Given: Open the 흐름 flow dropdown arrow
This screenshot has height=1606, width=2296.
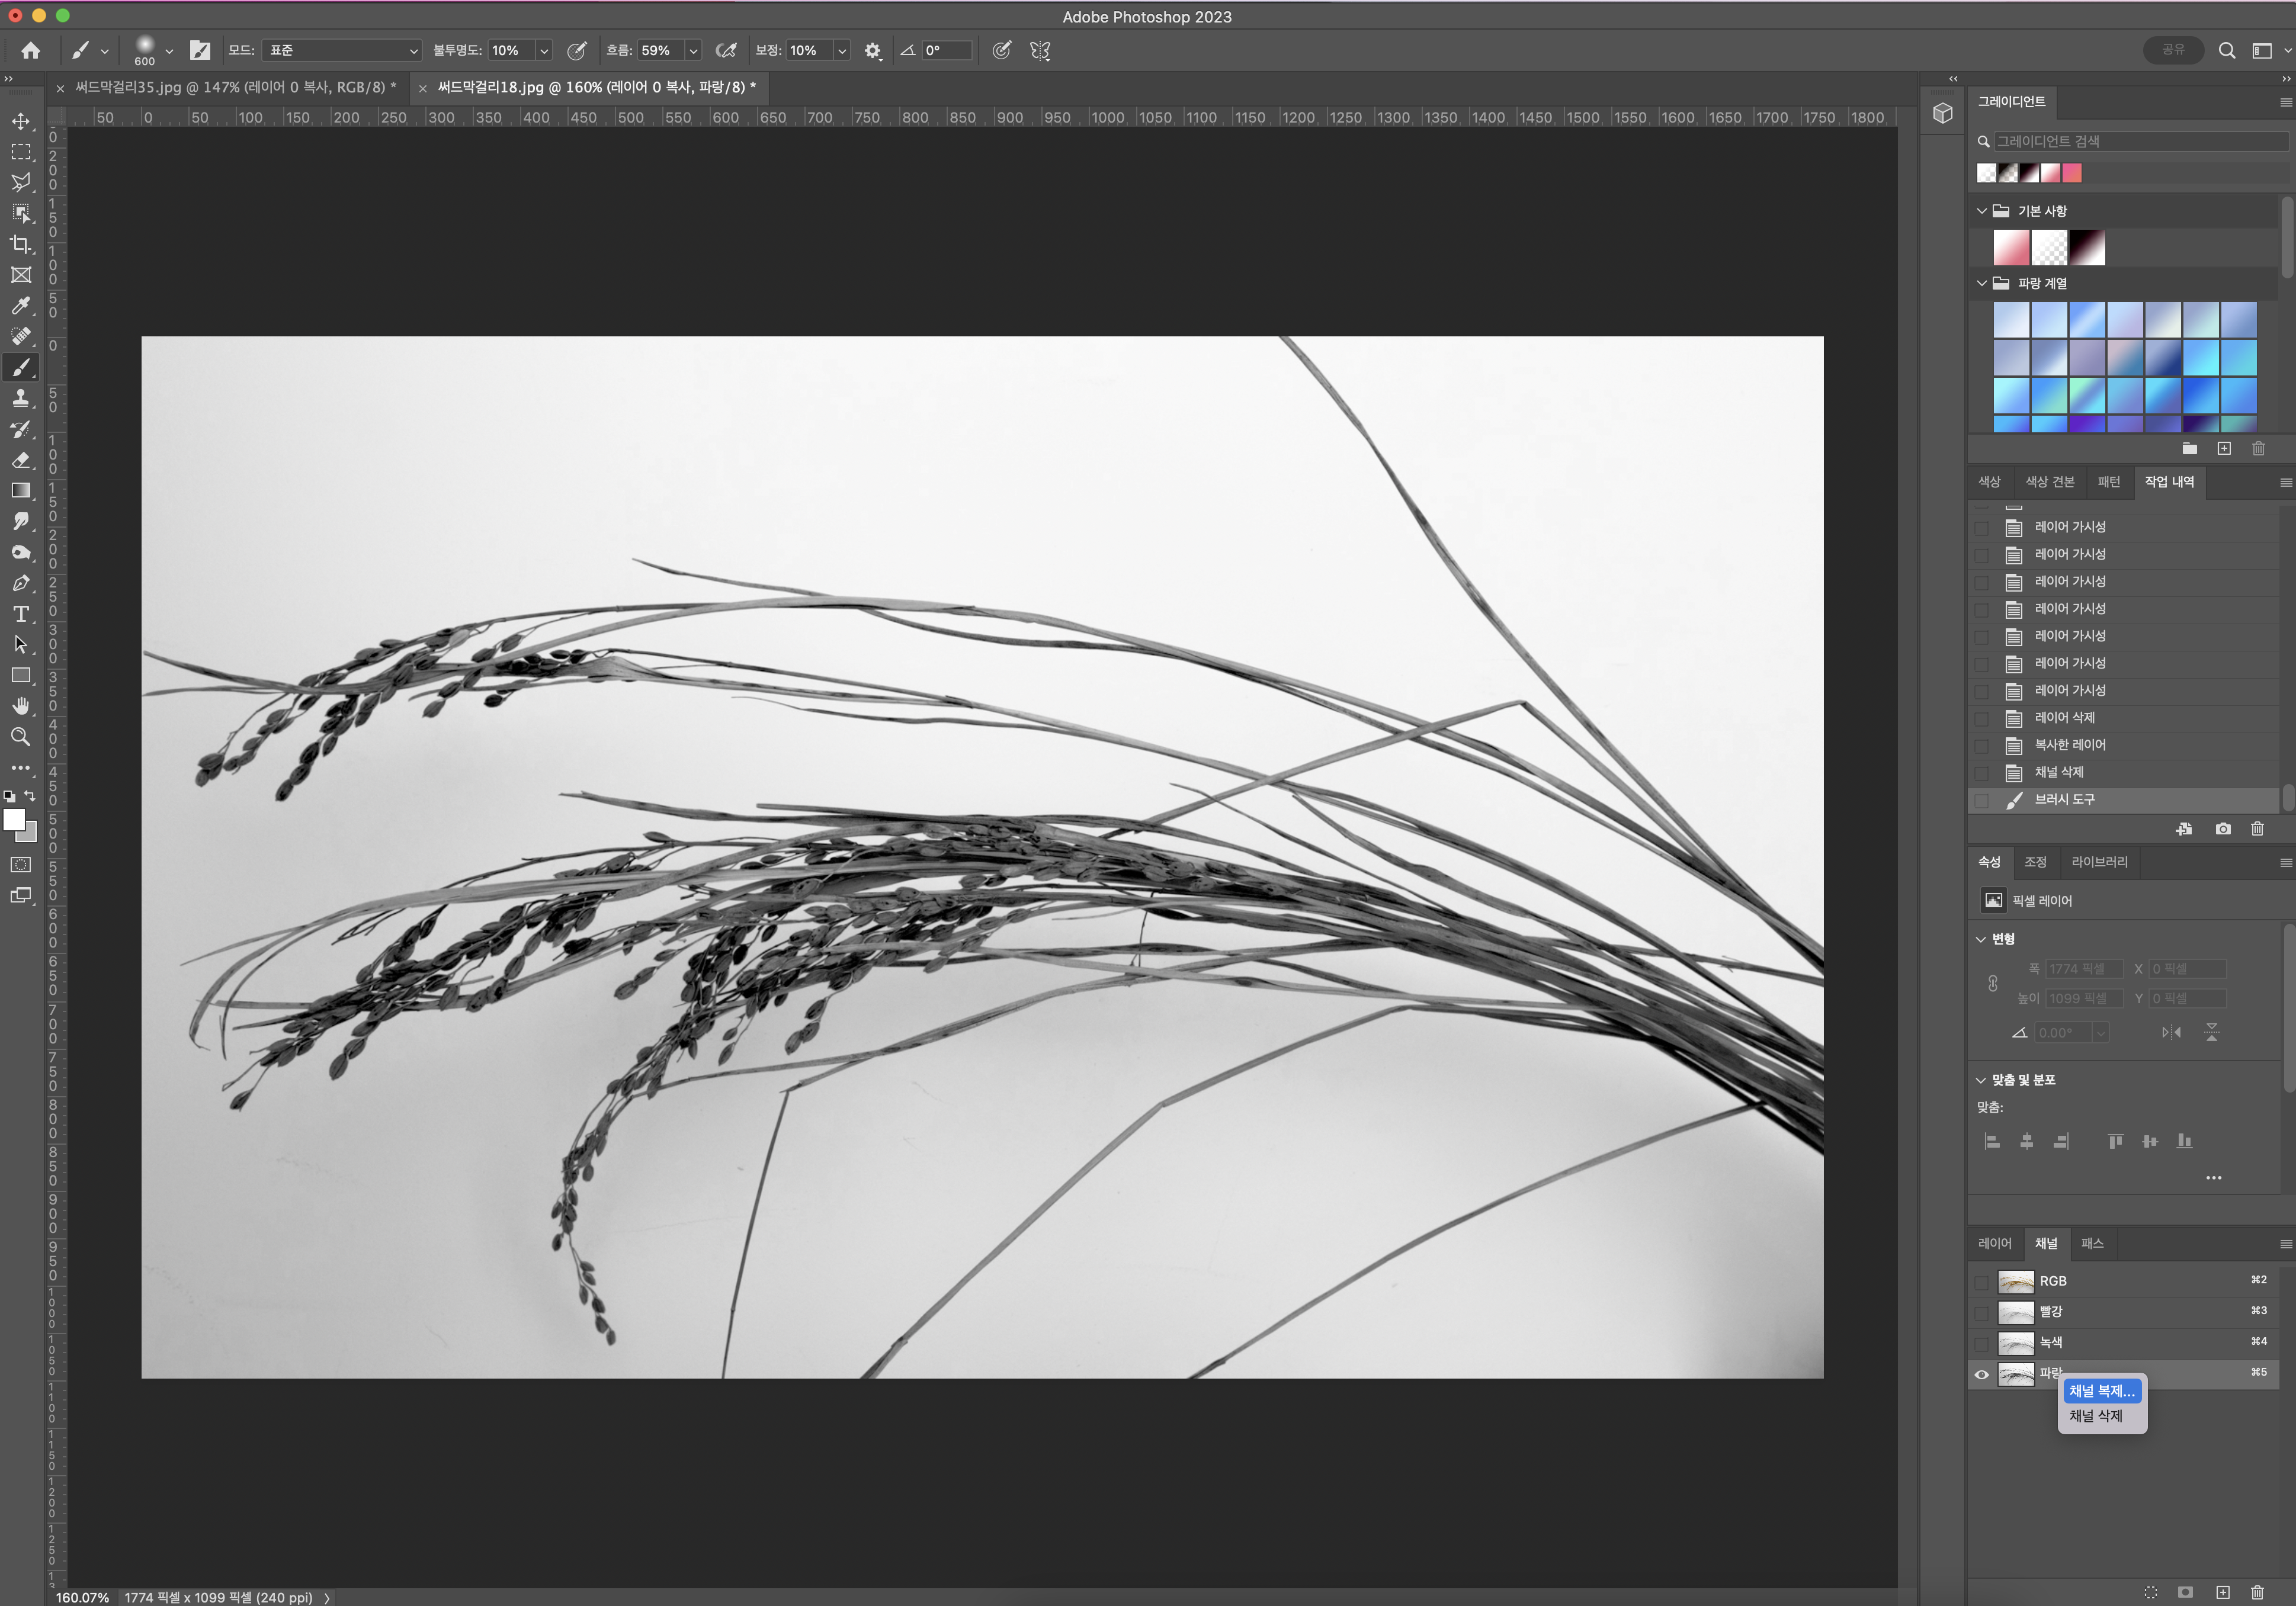Looking at the screenshot, I should 693,50.
